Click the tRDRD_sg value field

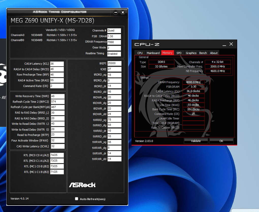115,75
